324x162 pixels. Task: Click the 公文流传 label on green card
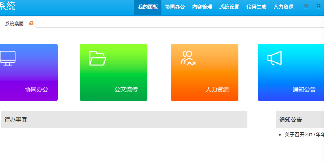point(126,90)
